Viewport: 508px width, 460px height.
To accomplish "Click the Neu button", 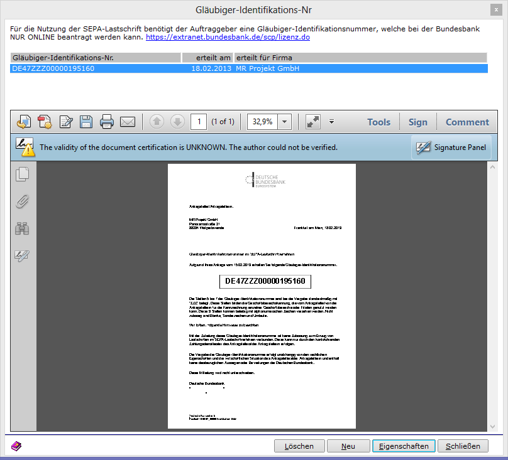I will pyautogui.click(x=348, y=446).
